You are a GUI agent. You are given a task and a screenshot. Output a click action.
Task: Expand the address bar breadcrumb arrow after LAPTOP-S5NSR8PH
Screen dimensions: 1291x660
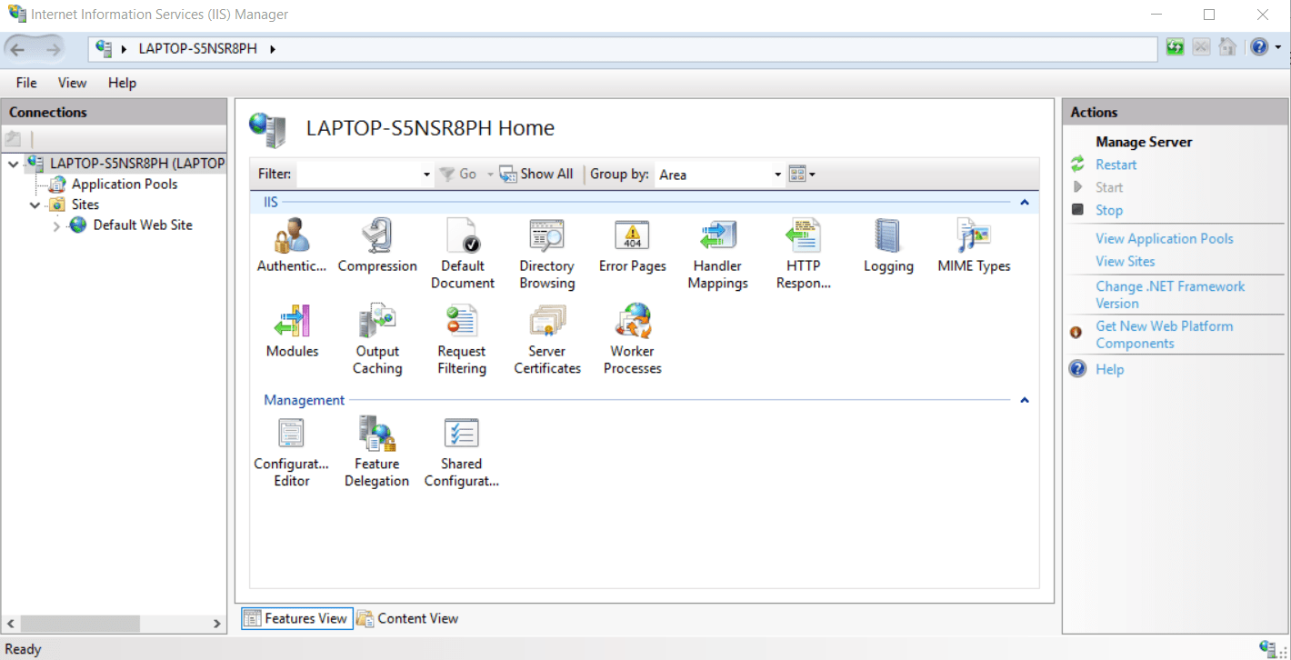coord(273,48)
